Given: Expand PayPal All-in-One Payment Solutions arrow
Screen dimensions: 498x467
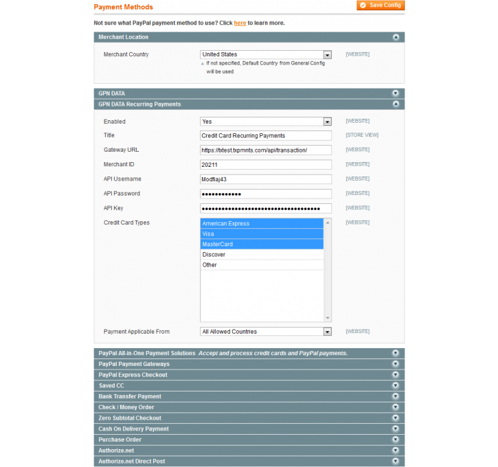Looking at the screenshot, I should coord(396,353).
